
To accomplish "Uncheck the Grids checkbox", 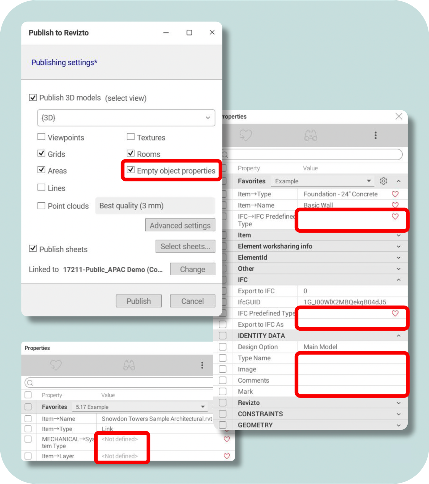I will pos(41,153).
